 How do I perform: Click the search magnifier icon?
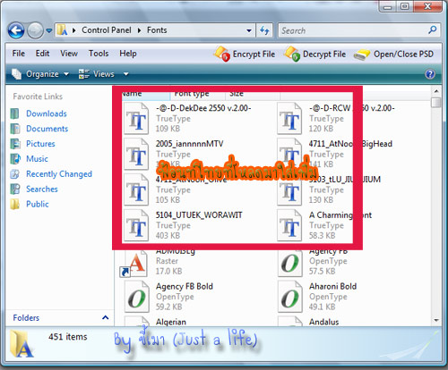[432, 29]
